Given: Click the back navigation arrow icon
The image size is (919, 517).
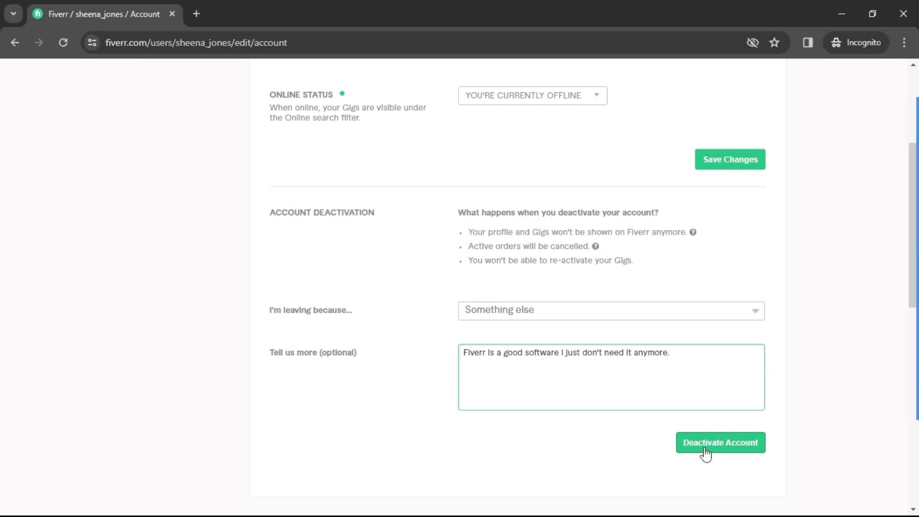Looking at the screenshot, I should click(15, 42).
